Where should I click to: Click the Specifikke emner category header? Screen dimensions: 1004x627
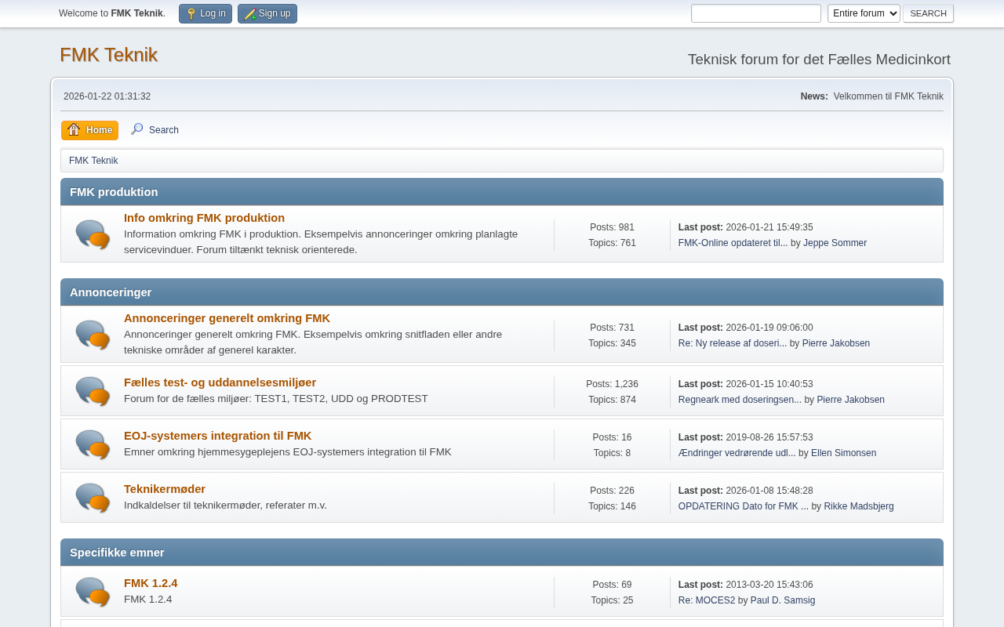point(502,553)
